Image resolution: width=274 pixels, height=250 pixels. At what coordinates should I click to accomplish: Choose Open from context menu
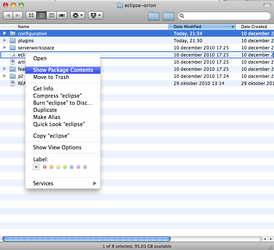click(x=63, y=58)
